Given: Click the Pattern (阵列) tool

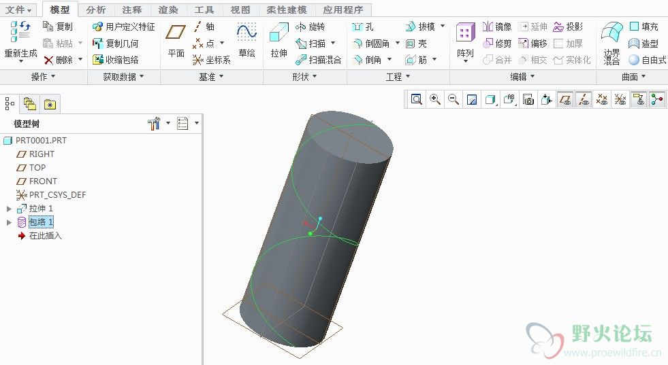Looking at the screenshot, I should tap(465, 41).
